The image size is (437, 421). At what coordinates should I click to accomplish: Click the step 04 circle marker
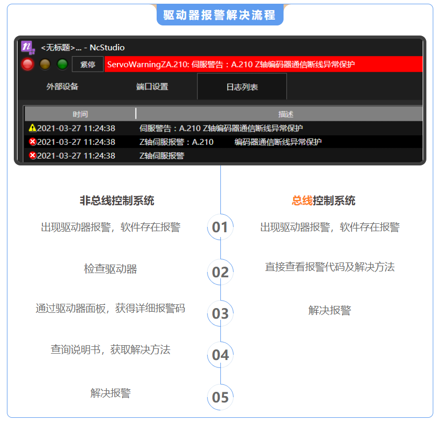point(220,355)
